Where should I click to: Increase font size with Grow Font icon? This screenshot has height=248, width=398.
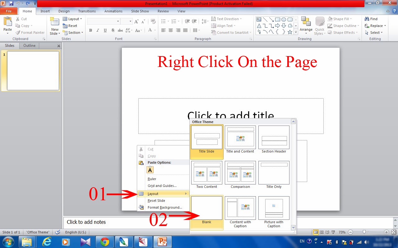[x=137, y=21]
